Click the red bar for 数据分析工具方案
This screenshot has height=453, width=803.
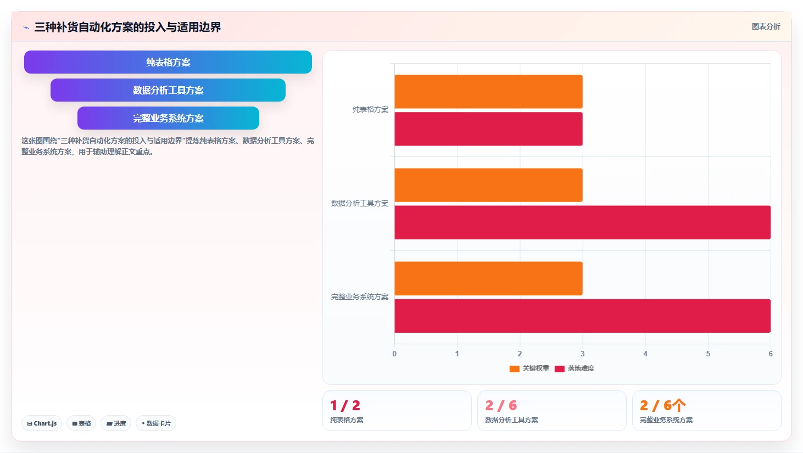(582, 222)
